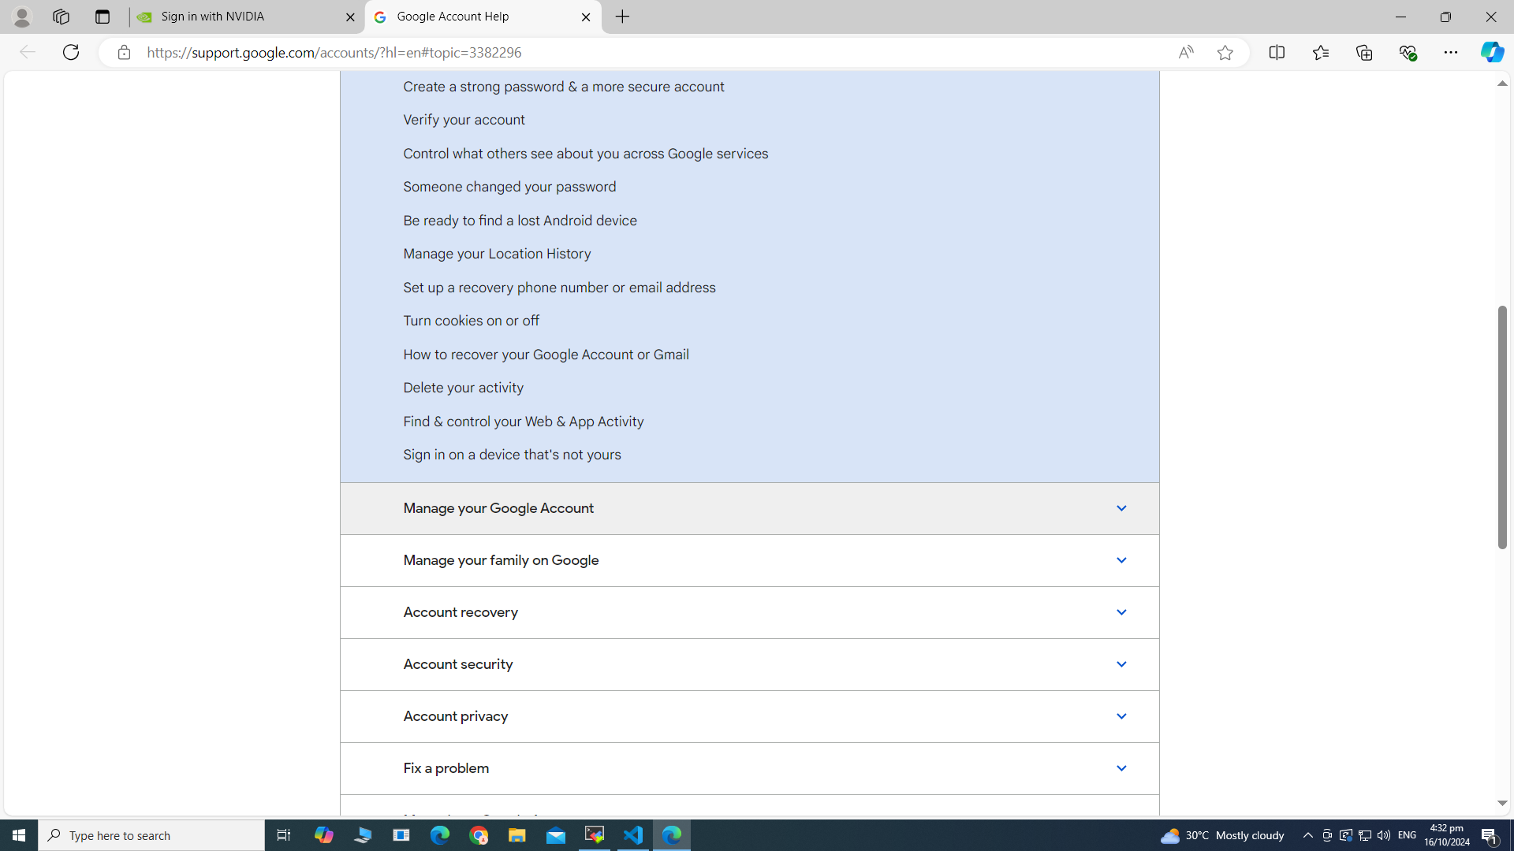The image size is (1514, 851).
Task: Refresh the current page
Action: (x=71, y=52)
